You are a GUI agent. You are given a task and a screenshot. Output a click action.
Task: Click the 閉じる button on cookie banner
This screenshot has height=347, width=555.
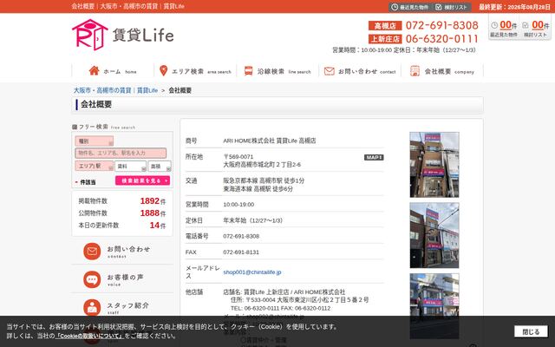pyautogui.click(x=531, y=331)
